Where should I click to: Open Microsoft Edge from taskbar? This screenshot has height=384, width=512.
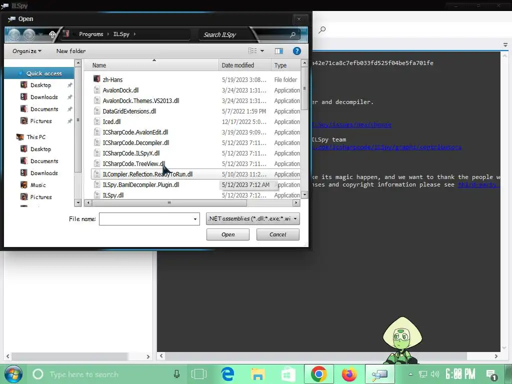click(227, 374)
